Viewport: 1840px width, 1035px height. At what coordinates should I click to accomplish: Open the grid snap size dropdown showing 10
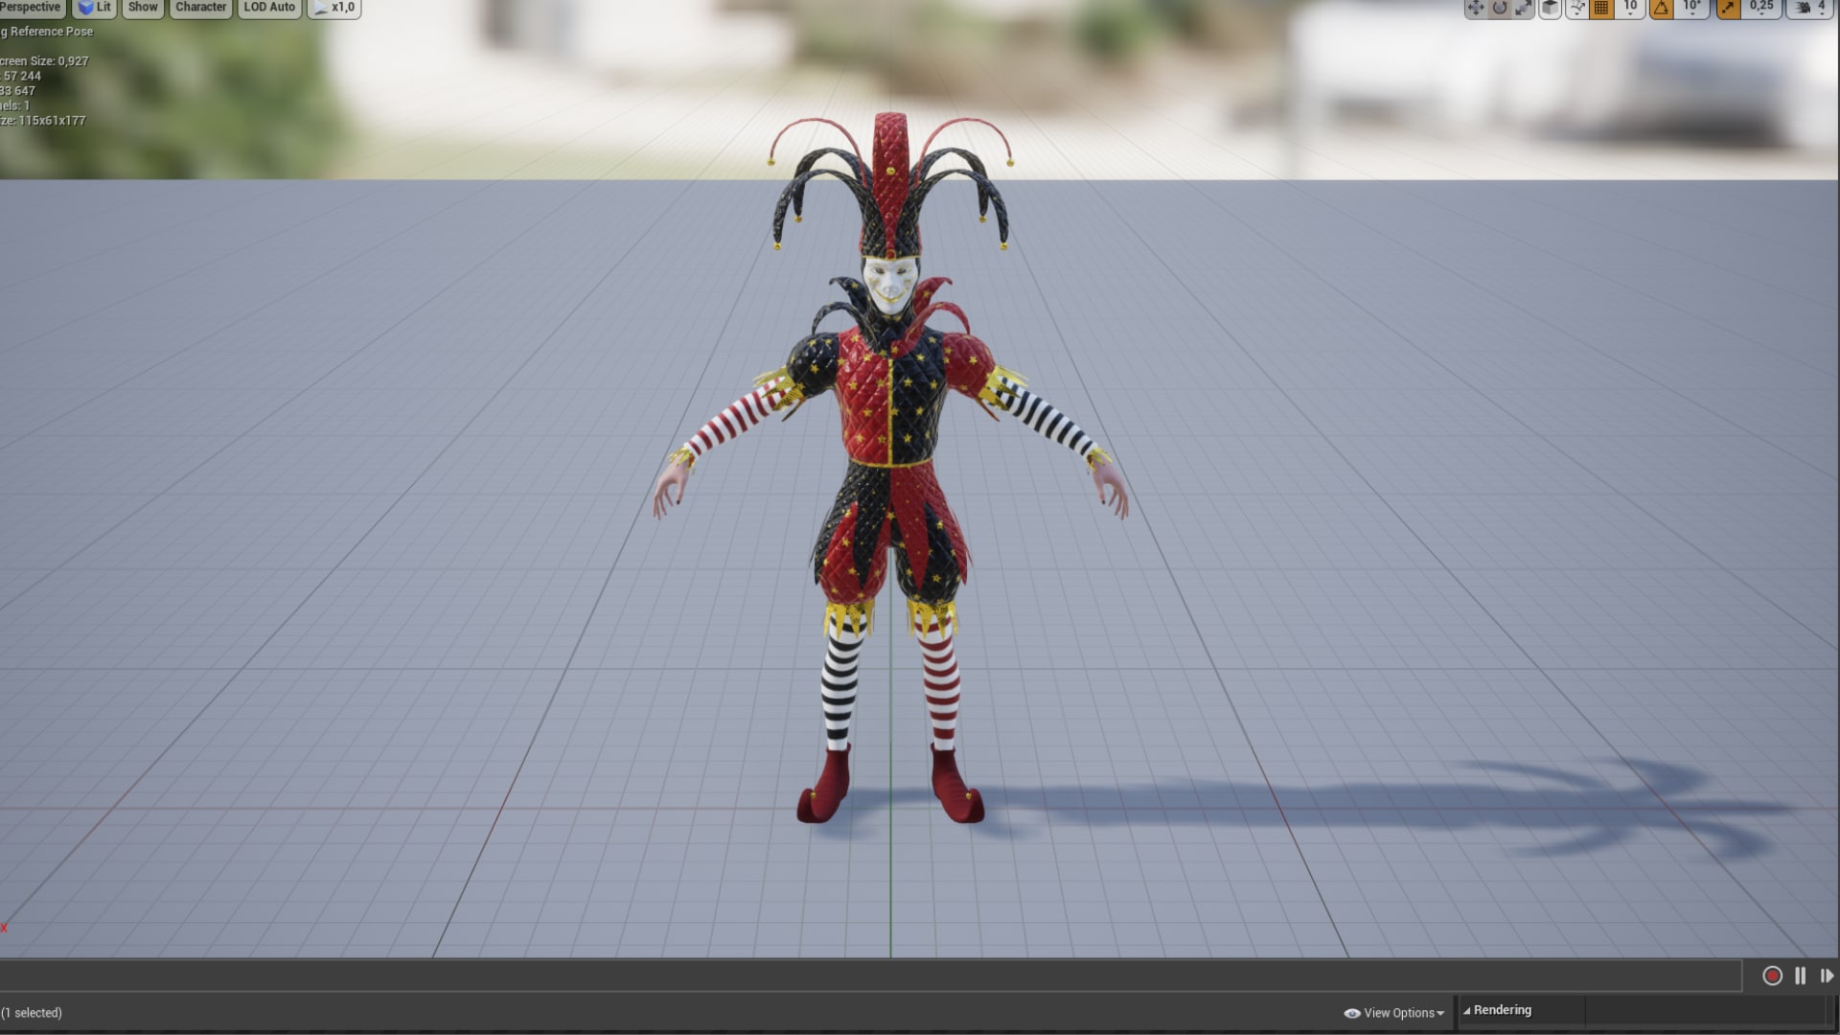pyautogui.click(x=1629, y=8)
